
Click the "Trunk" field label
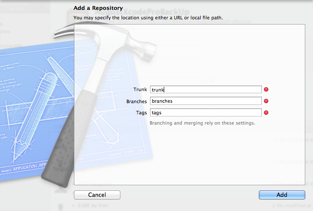click(140, 89)
